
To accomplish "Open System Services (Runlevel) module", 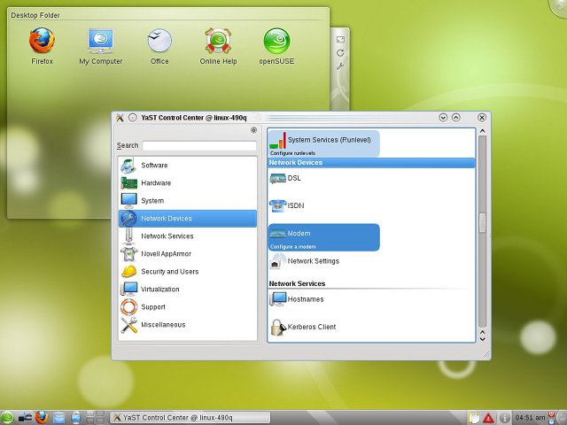I will 323,143.
